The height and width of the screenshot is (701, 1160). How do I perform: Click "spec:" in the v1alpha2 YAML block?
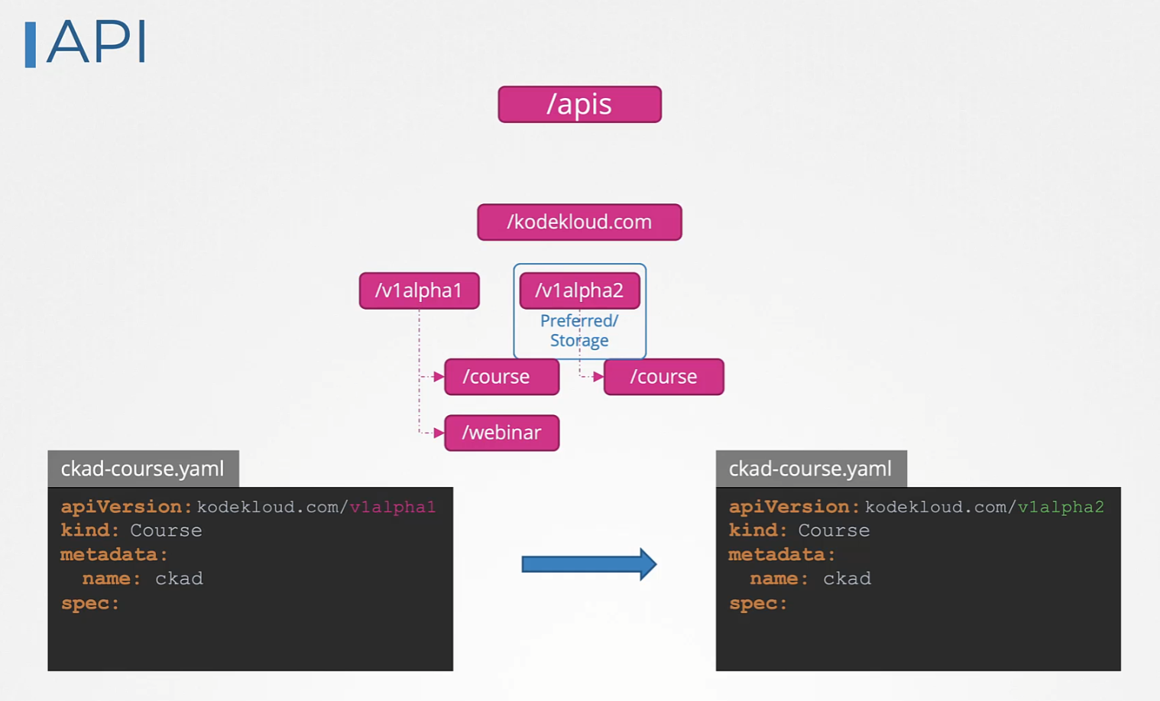[757, 603]
